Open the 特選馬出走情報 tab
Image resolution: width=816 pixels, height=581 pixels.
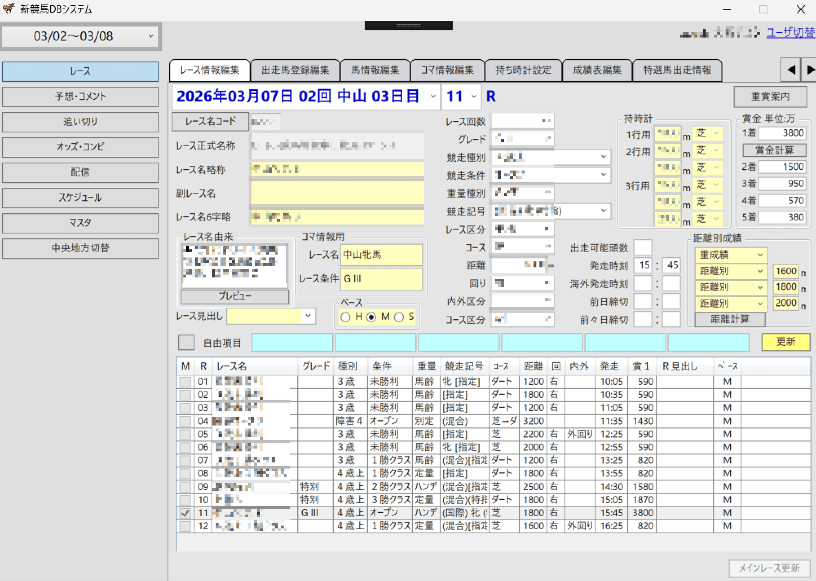tap(677, 70)
